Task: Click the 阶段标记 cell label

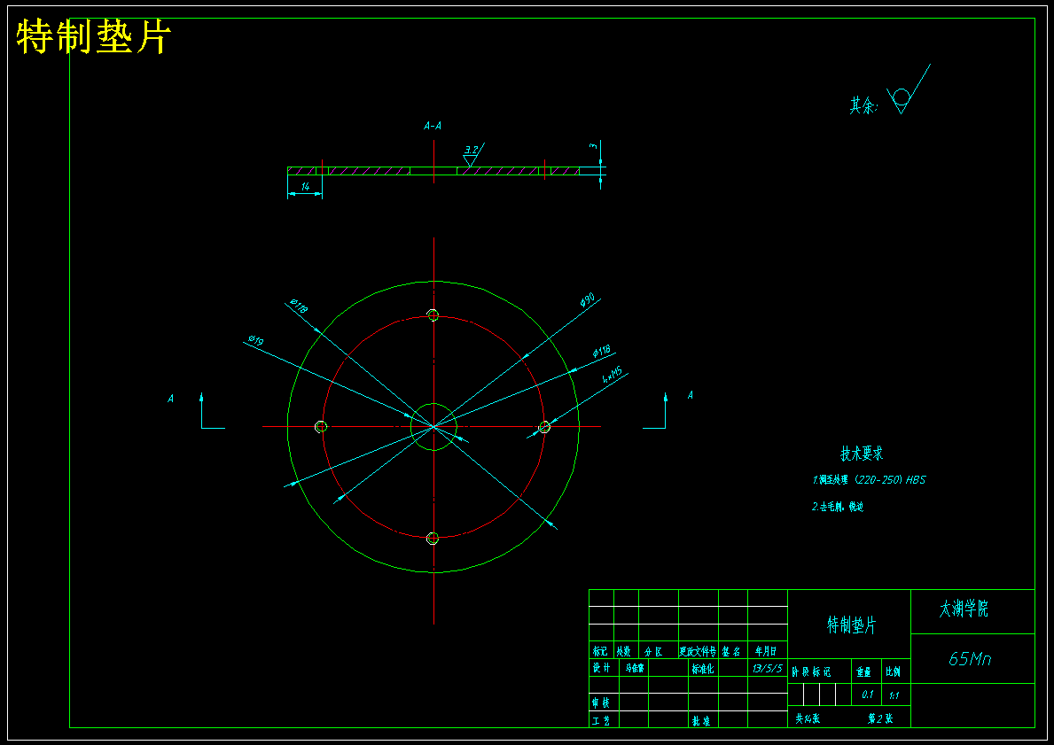Action: coord(811,671)
